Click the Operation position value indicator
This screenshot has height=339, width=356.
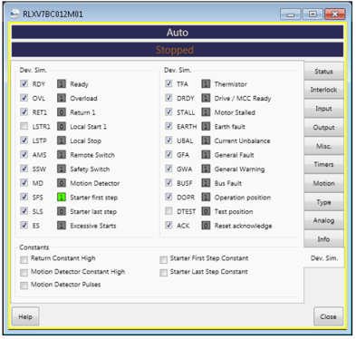(206, 198)
